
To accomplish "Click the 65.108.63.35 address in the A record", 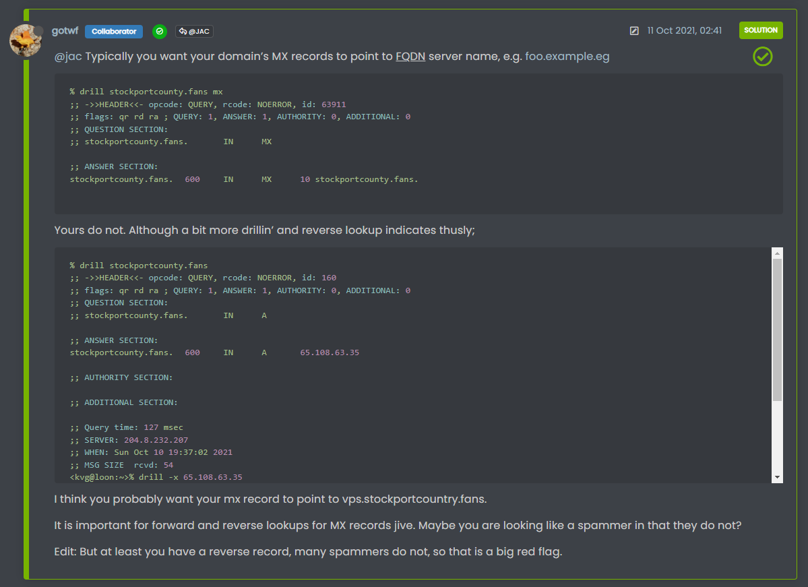I will (330, 352).
